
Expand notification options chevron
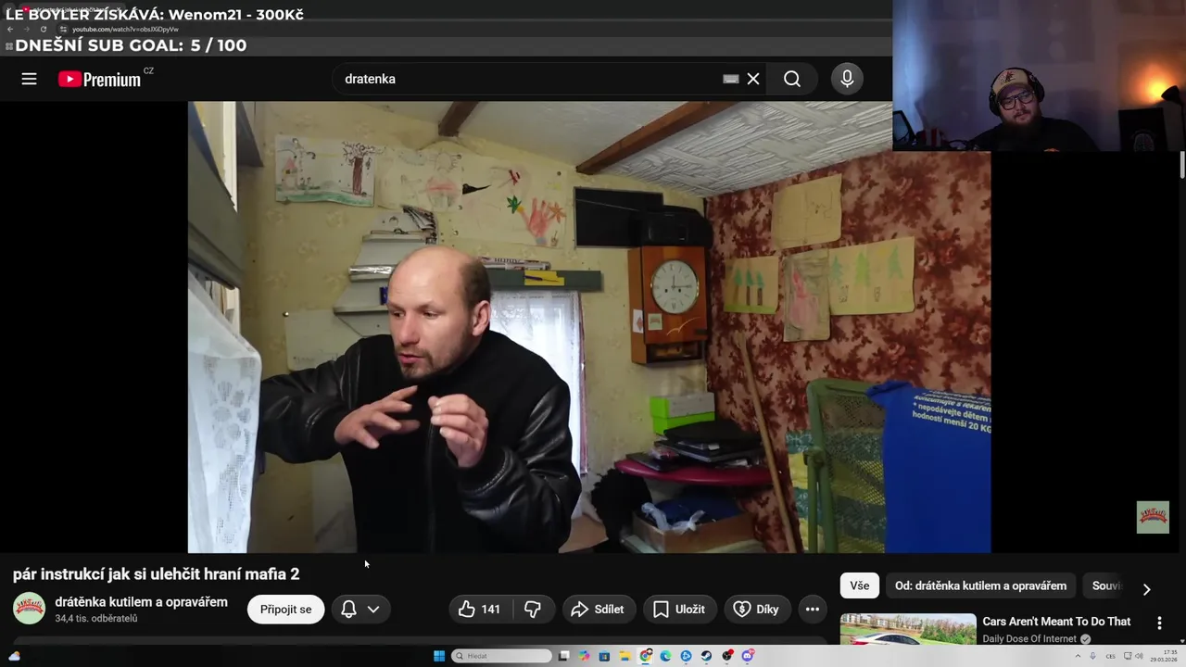click(373, 609)
